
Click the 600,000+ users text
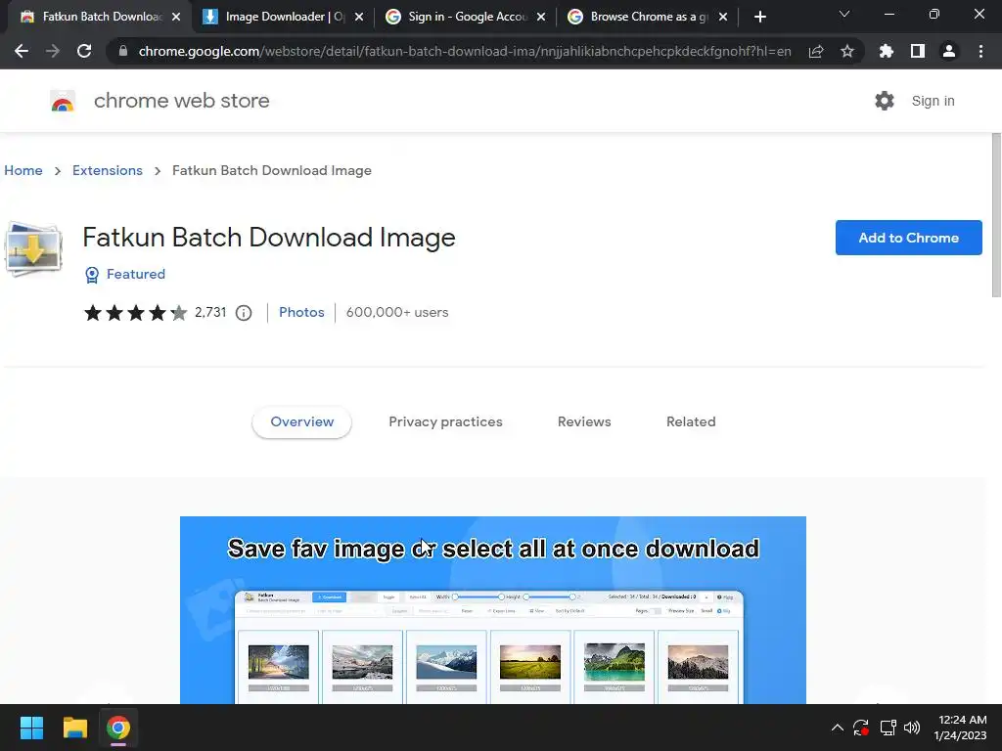(x=397, y=313)
